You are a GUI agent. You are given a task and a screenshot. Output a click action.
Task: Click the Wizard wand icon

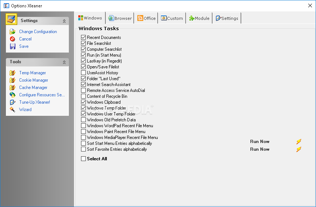(13, 110)
